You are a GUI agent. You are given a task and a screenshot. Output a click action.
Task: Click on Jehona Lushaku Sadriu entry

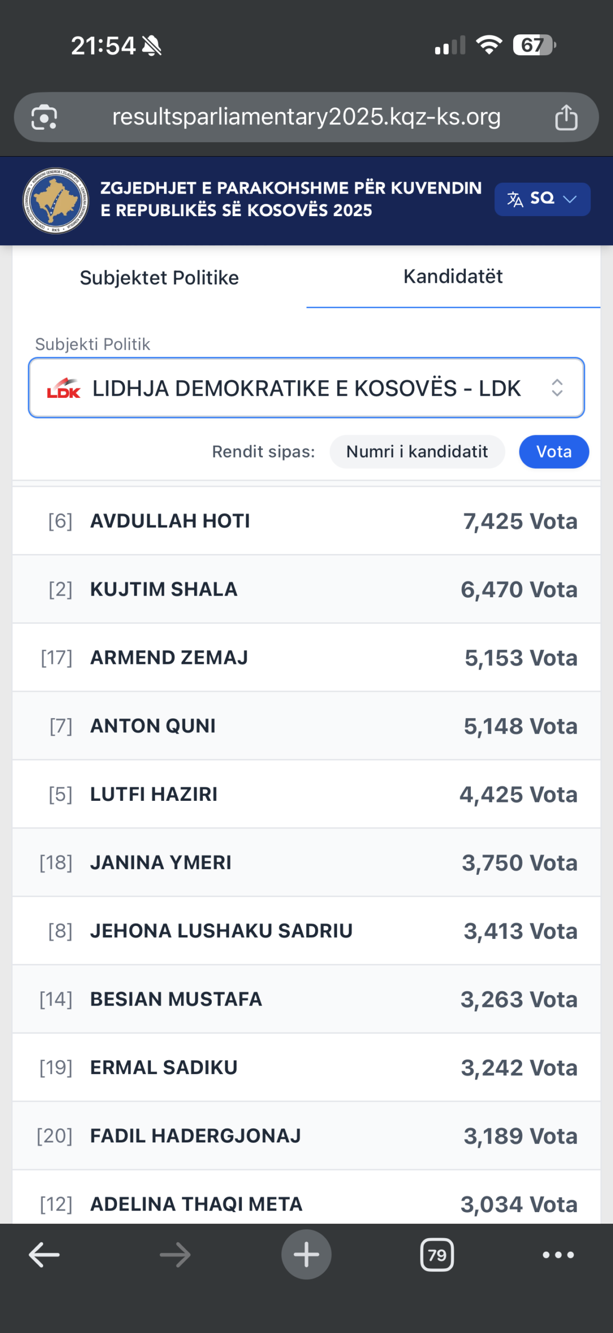pos(306,930)
